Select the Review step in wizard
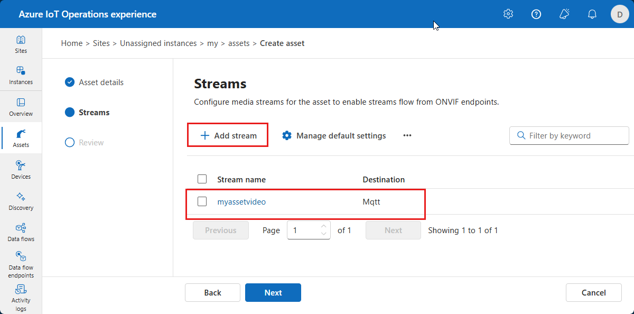The width and height of the screenshot is (634, 314). (91, 143)
